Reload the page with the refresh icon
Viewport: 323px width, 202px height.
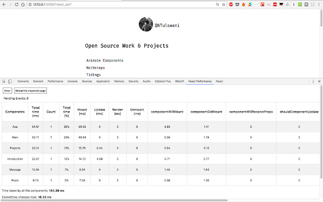click(17, 5)
